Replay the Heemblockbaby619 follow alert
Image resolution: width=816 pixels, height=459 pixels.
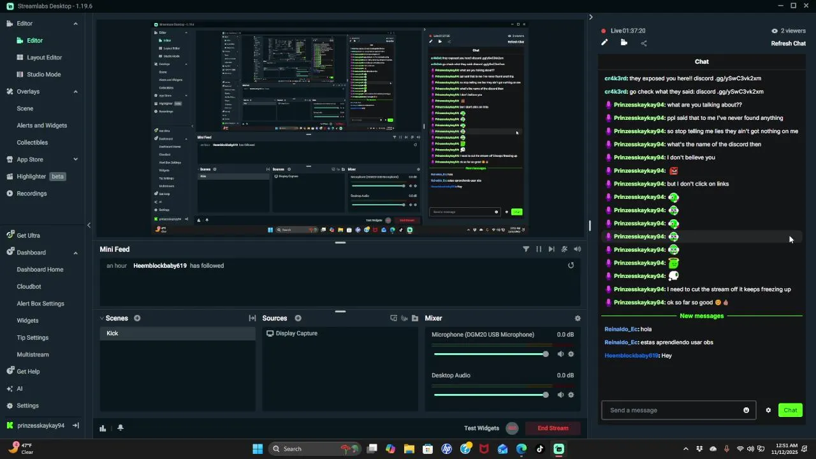(571, 265)
